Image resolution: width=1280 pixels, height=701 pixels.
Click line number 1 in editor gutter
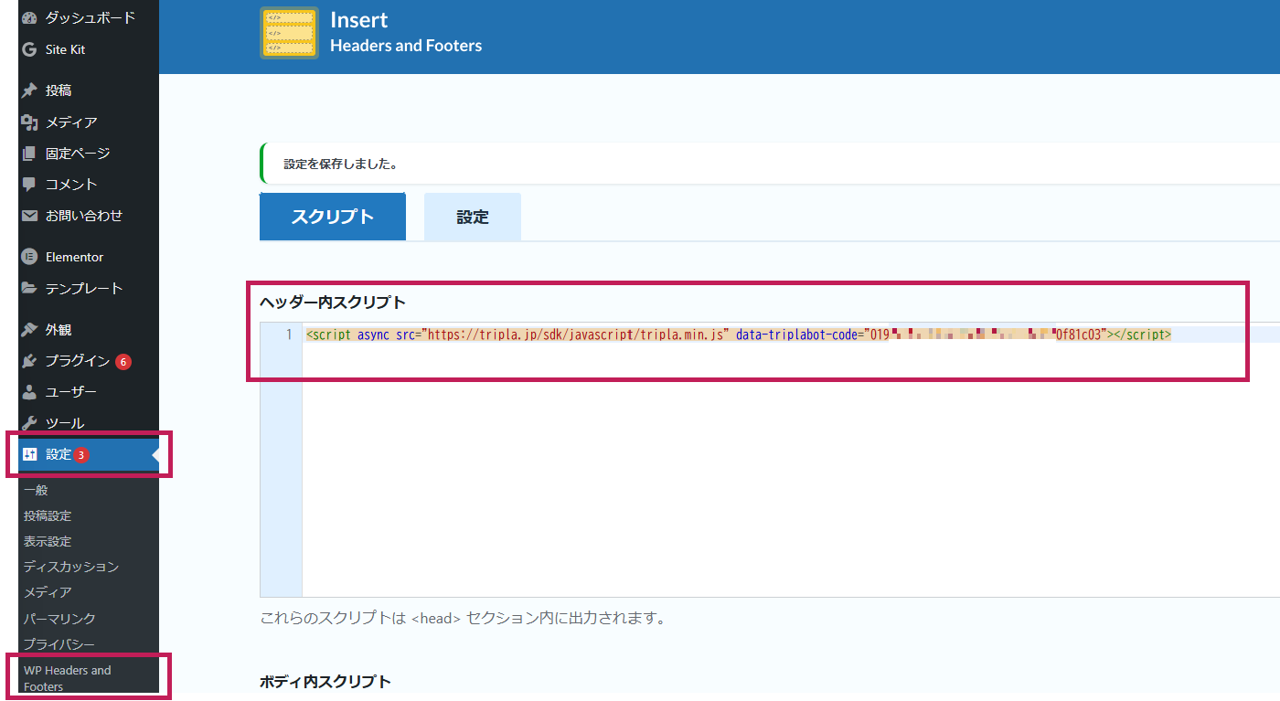click(289, 335)
